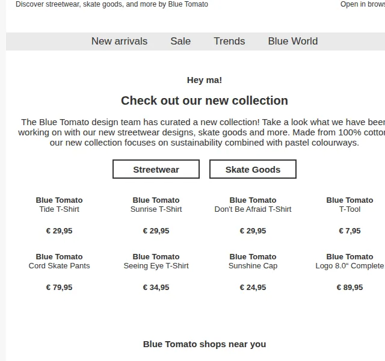This screenshot has height=361, width=385.
Task: Click the € 24,95 Sunshine Cap price
Action: pyautogui.click(x=253, y=288)
